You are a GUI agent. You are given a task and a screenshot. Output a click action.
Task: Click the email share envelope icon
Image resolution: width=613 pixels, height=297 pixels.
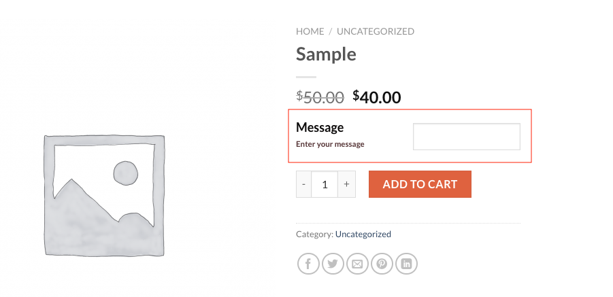point(357,264)
